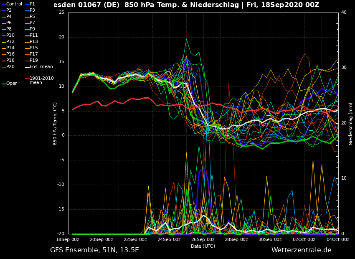
Task: Click the P3 legend label
Action: 32,10
